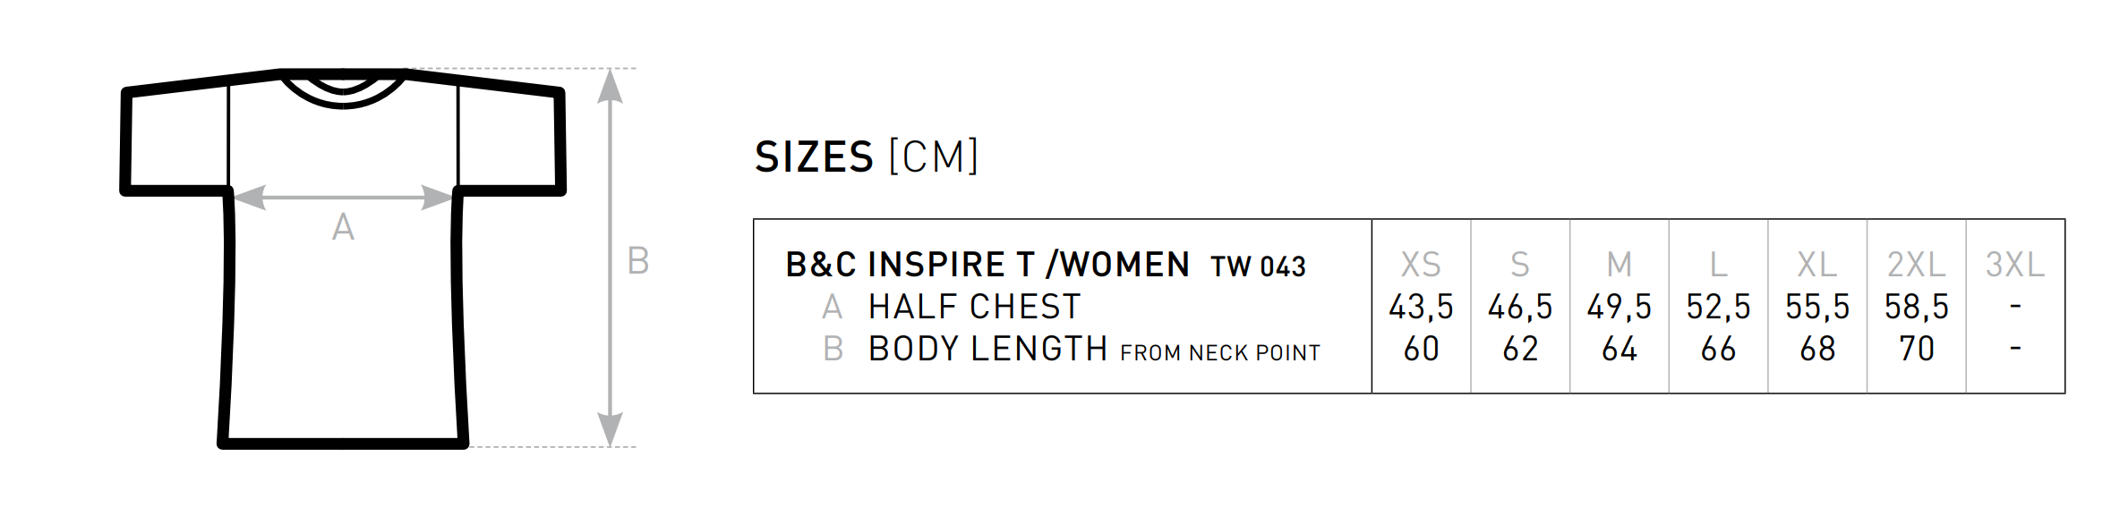Screen dimensions: 2111x524
Task: Select the B&C INSPIRE T /WOMEN title
Action: 987,265
